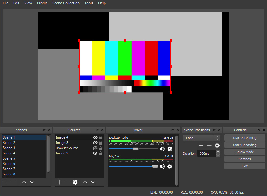Screen dimensions: 267x196
Task: Select Scene 5 in the Scenes list
Action: pos(24,158)
